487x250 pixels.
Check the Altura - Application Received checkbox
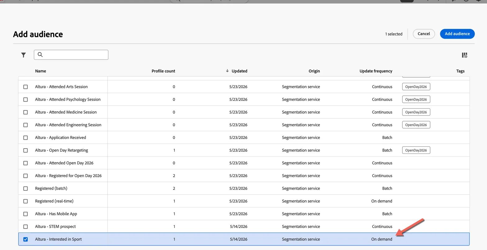coord(25,137)
